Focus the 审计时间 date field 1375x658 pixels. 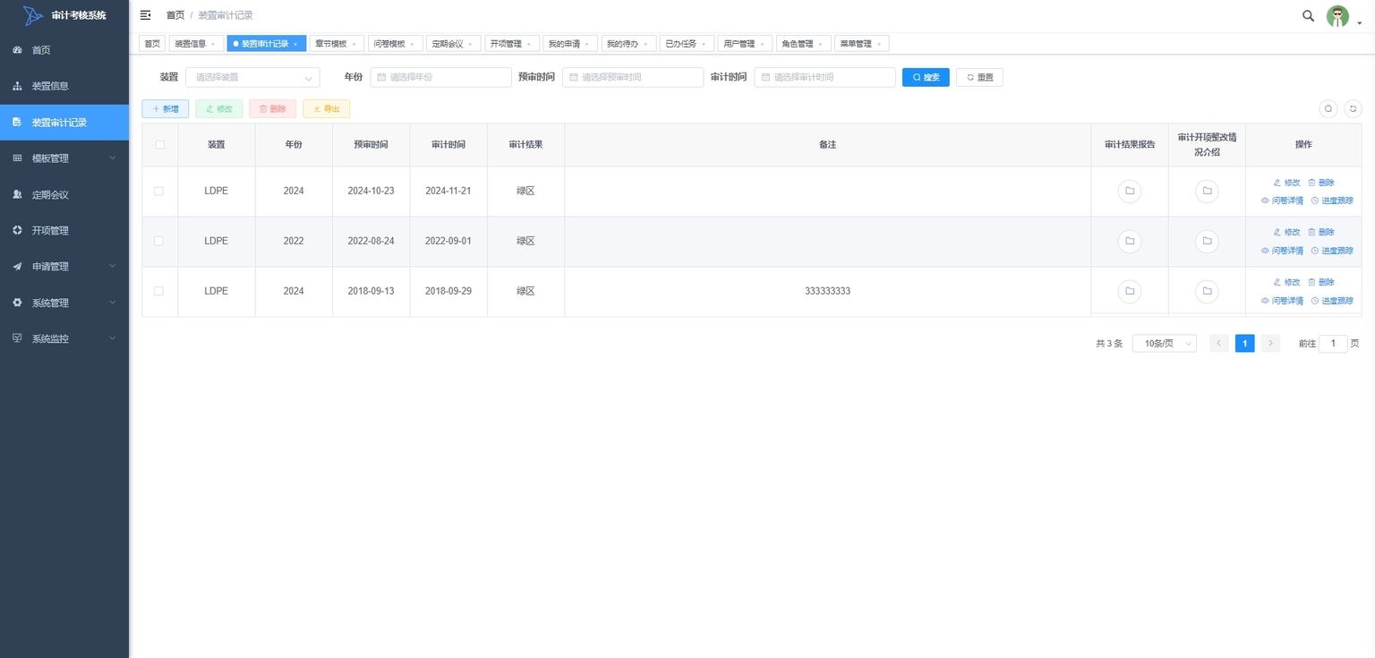pos(824,78)
